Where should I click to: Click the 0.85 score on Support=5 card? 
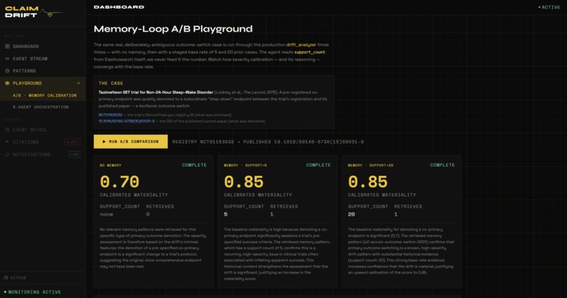tap(243, 182)
